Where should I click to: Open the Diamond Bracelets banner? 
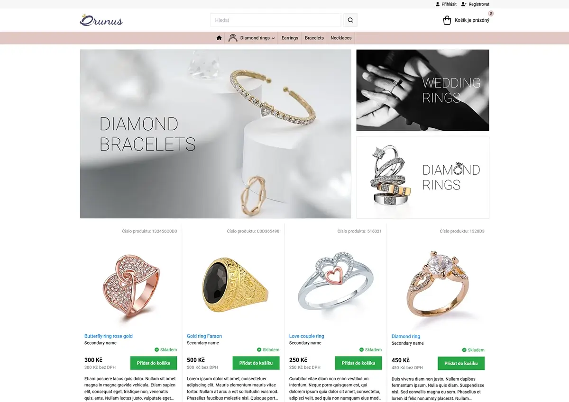[216, 134]
